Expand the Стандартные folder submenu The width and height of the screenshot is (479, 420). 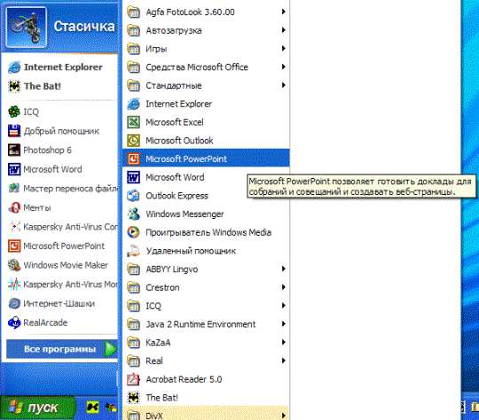[x=206, y=85]
